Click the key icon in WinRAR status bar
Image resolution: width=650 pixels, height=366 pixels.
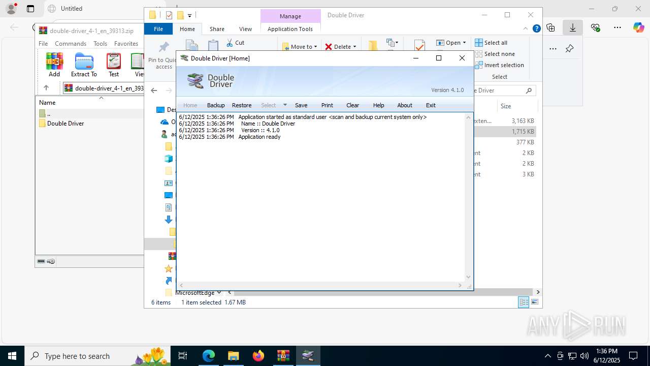[x=51, y=261]
